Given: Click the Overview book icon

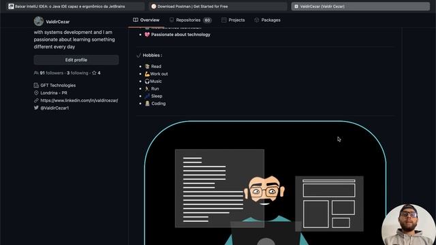Looking at the screenshot, I should pos(136,20).
